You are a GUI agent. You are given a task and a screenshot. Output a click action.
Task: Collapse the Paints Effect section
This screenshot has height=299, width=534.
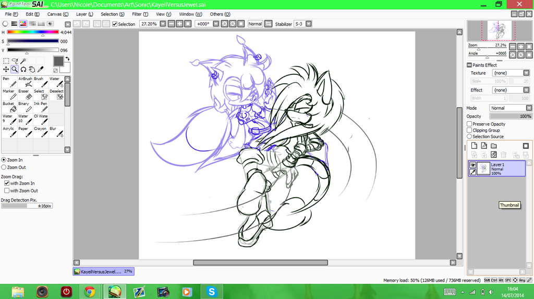tap(469, 65)
